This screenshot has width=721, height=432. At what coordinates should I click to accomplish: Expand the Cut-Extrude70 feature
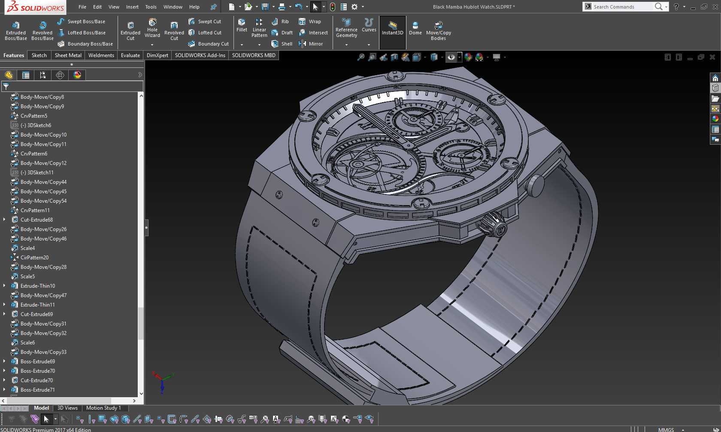pos(4,380)
